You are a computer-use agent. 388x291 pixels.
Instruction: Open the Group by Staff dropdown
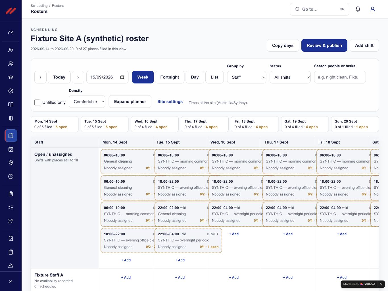[247, 77]
